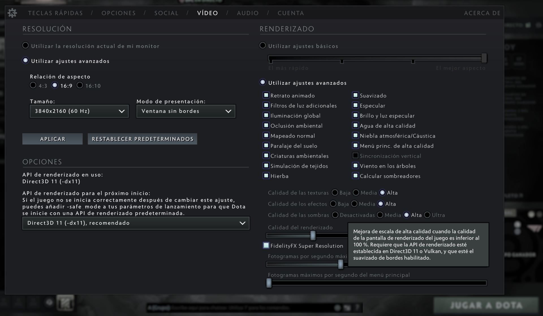Image resolution: width=543 pixels, height=316 pixels.
Task: Expand the rendering API dropdown
Action: (136, 223)
